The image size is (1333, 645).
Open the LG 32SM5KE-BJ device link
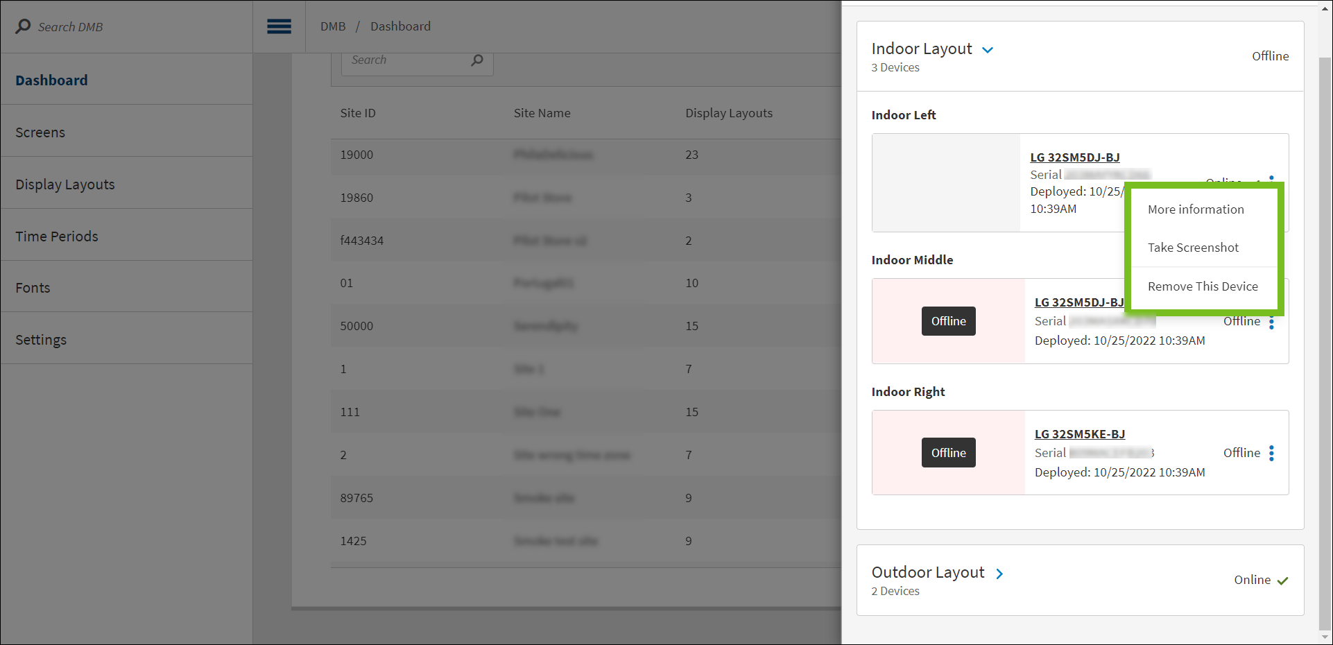click(1080, 434)
